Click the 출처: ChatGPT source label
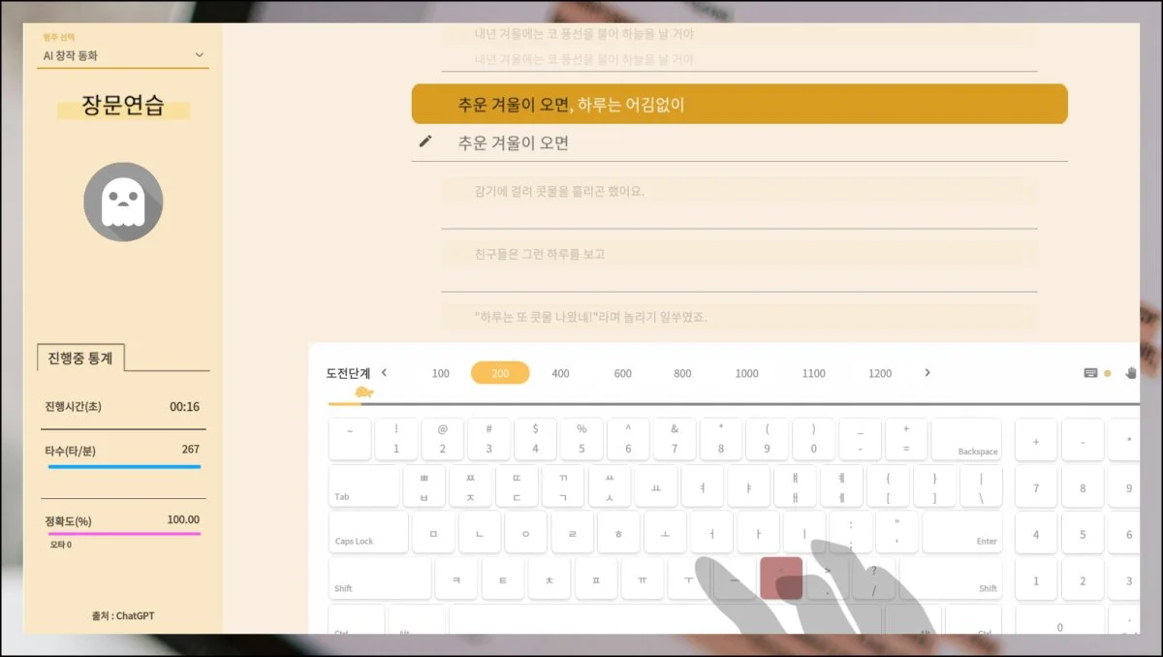This screenshot has height=657, width=1163. coord(123,615)
